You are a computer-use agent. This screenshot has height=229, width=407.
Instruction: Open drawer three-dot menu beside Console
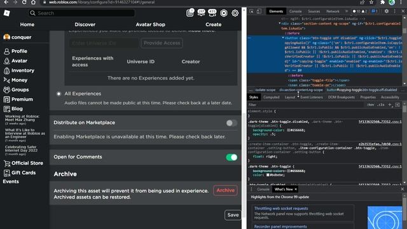point(251,189)
